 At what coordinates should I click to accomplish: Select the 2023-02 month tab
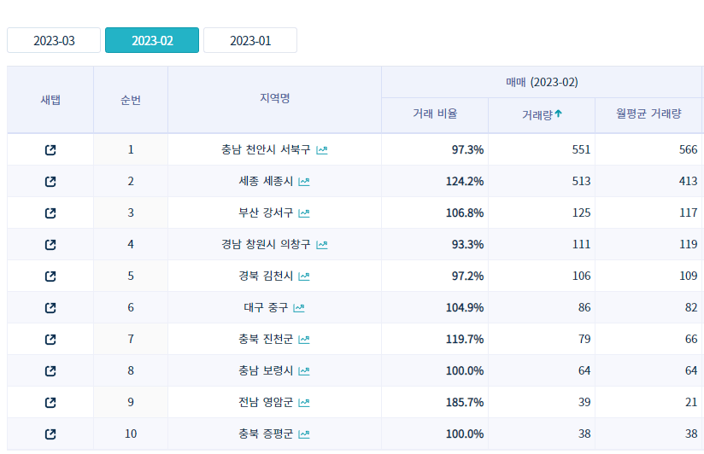[x=152, y=40]
